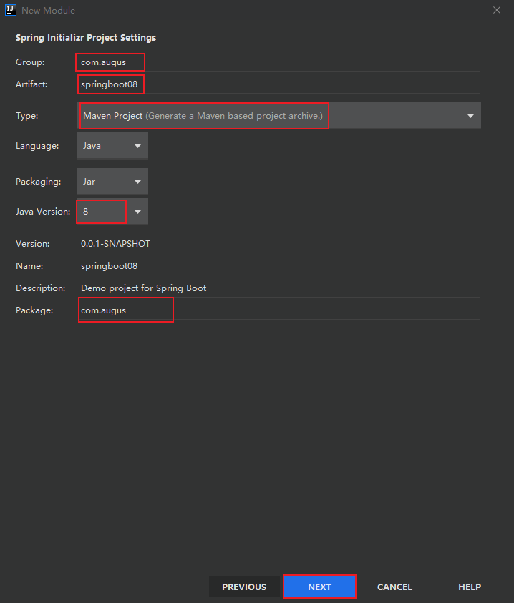Expand the Java Version dropdown
Viewport: 514px width, 603px height.
point(112,212)
